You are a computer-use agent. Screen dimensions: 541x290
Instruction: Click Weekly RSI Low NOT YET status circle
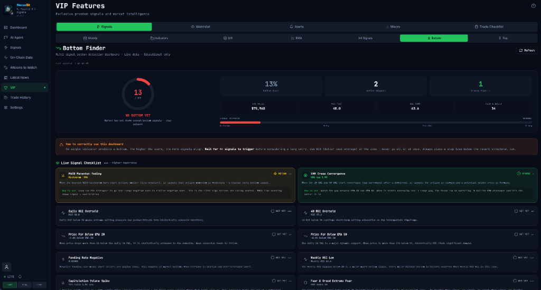[x=515, y=258]
